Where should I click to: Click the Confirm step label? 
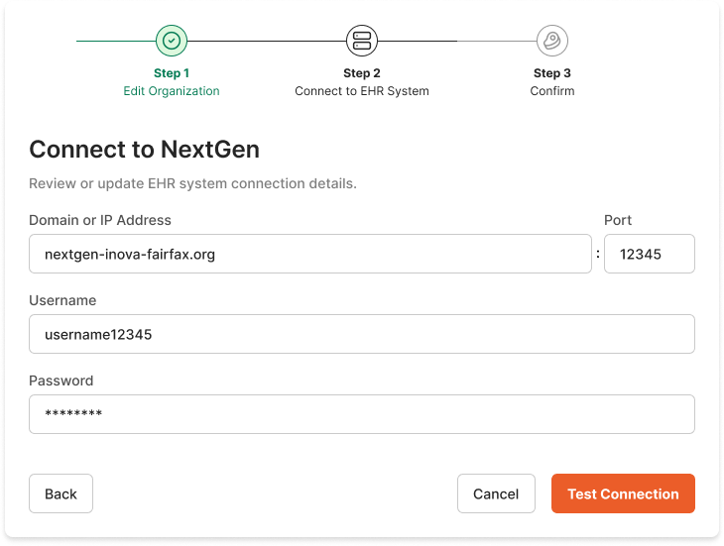[552, 91]
